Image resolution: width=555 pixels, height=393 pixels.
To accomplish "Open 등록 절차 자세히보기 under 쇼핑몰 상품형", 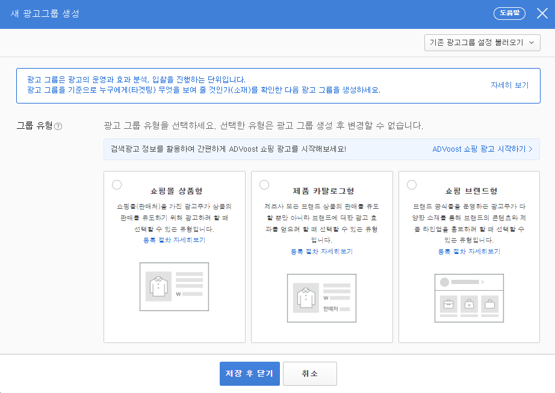I will coord(174,240).
